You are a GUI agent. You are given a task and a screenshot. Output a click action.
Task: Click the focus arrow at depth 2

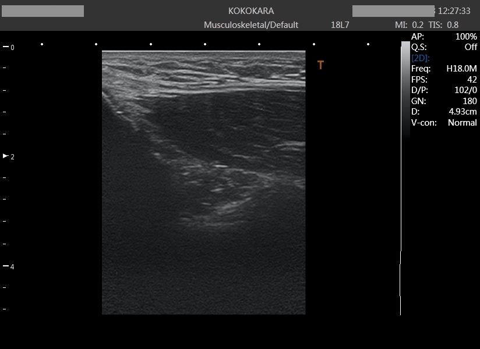click(x=6, y=156)
